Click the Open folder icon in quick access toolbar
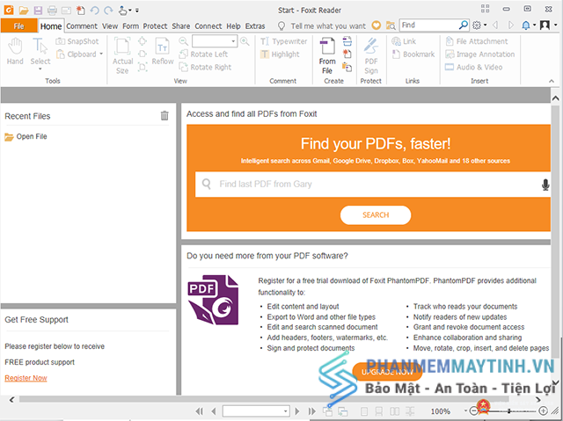The width and height of the screenshot is (563, 421). coord(24,10)
